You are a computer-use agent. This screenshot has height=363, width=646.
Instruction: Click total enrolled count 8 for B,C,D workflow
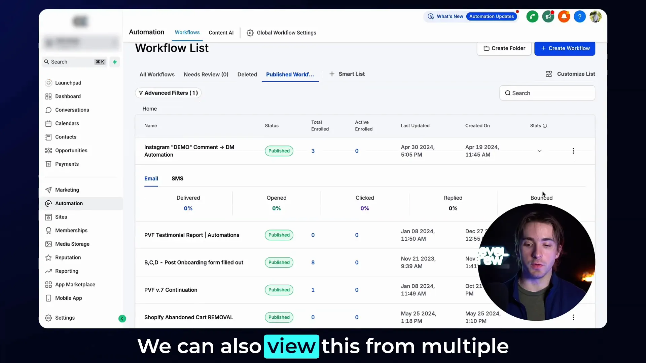pyautogui.click(x=313, y=263)
